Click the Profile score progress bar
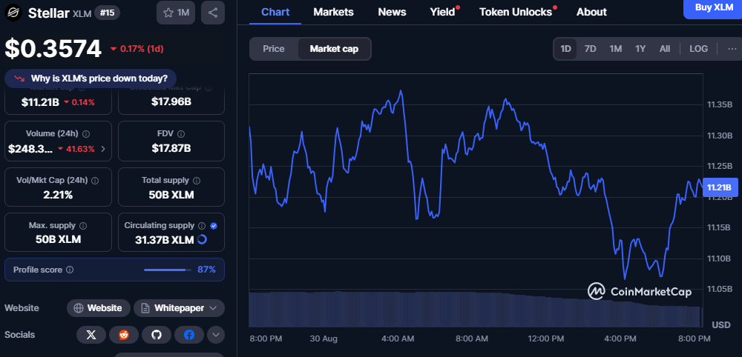Screen dimensions: 742x357 point(167,270)
